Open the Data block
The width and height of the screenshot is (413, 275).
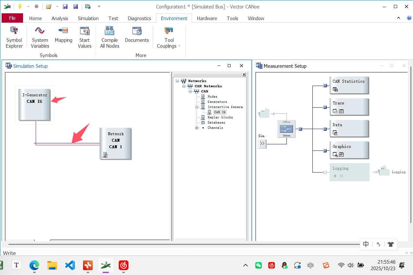click(349, 129)
